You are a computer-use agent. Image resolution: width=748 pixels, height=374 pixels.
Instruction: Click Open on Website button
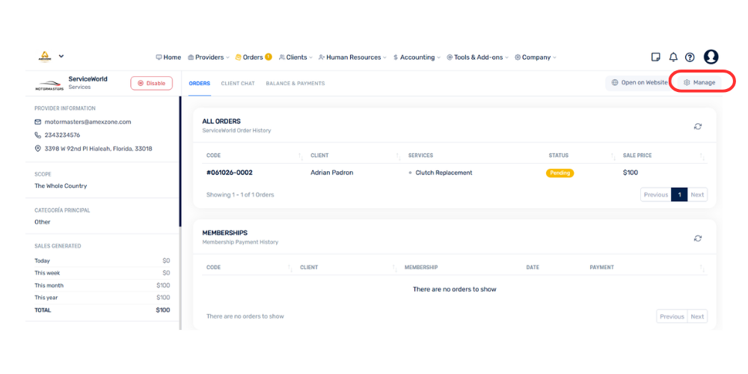point(640,82)
